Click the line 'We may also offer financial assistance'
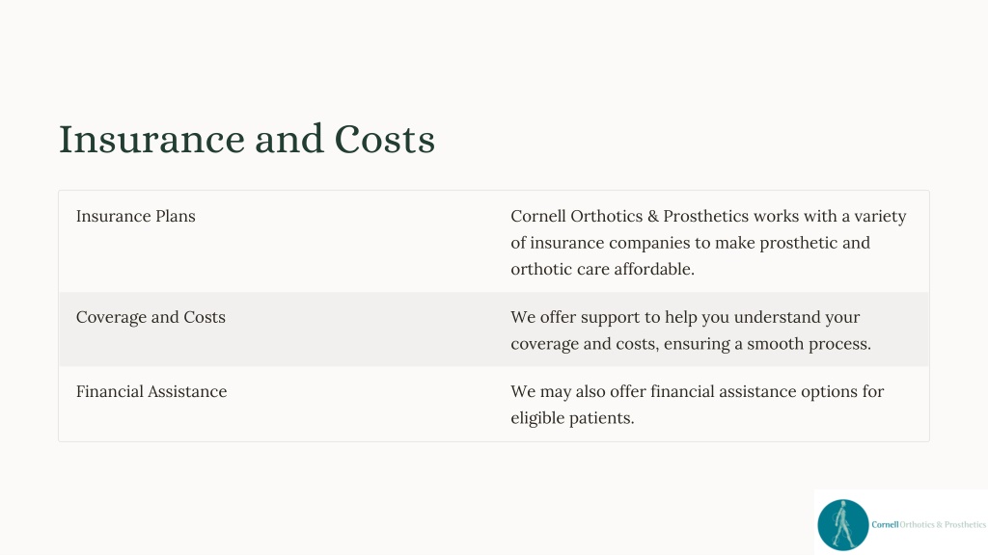Image resolution: width=988 pixels, height=555 pixels. (697, 391)
